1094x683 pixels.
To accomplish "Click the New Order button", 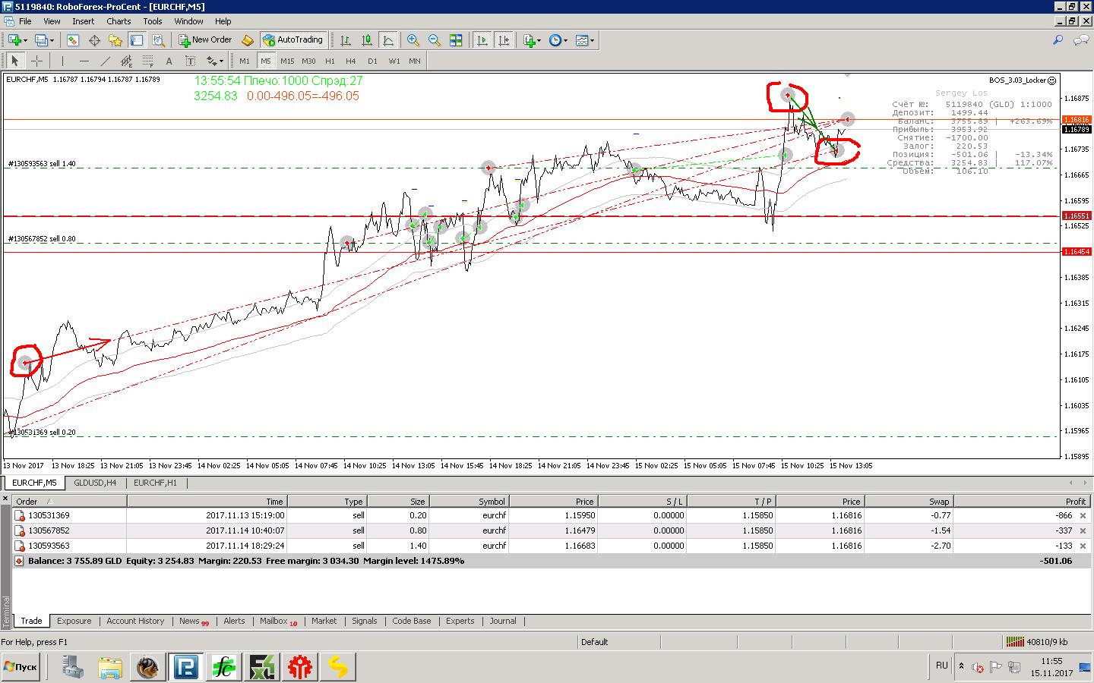I will (205, 40).
